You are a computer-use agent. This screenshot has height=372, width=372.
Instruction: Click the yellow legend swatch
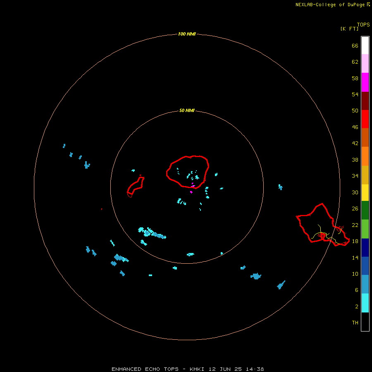[x=365, y=192]
